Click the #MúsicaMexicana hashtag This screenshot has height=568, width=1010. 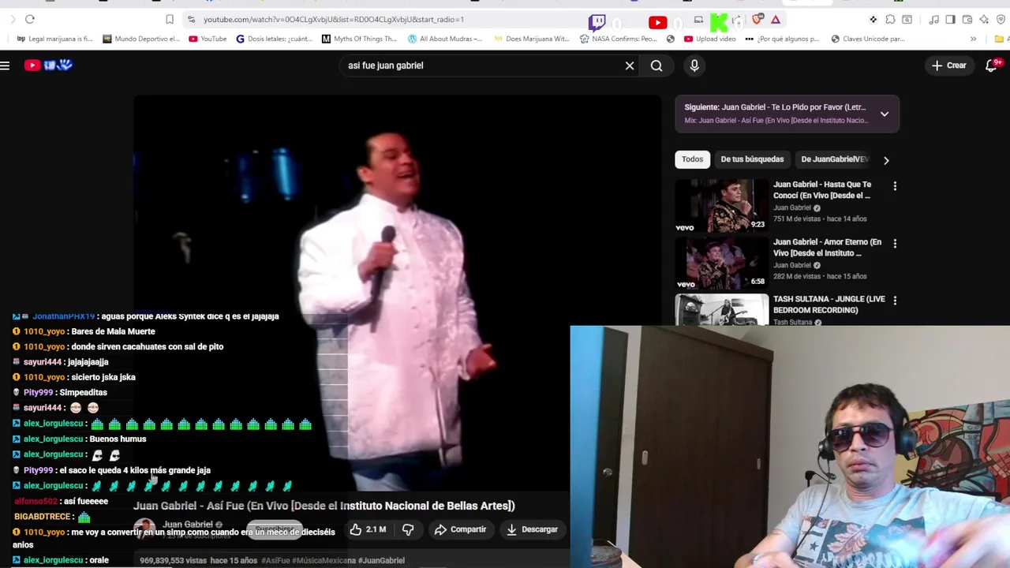point(324,560)
